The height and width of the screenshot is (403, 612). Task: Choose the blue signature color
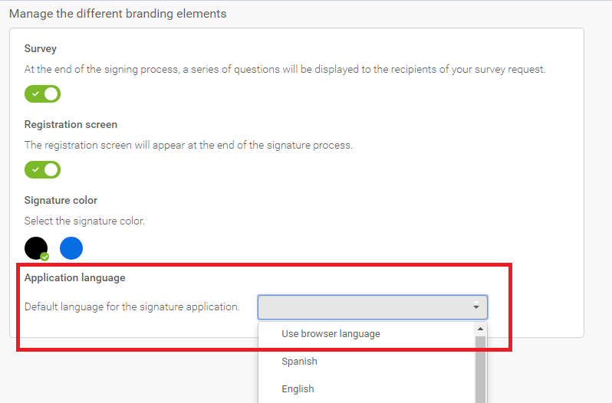click(x=71, y=248)
